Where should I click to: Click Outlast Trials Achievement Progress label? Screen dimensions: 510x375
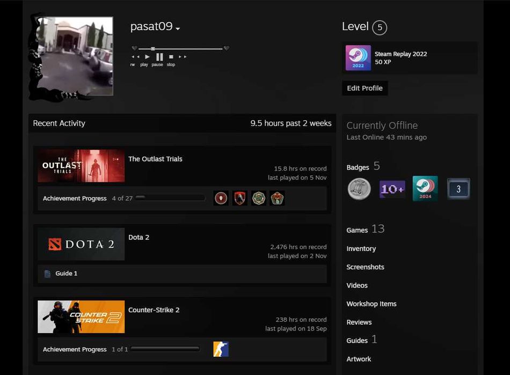pyautogui.click(x=75, y=198)
